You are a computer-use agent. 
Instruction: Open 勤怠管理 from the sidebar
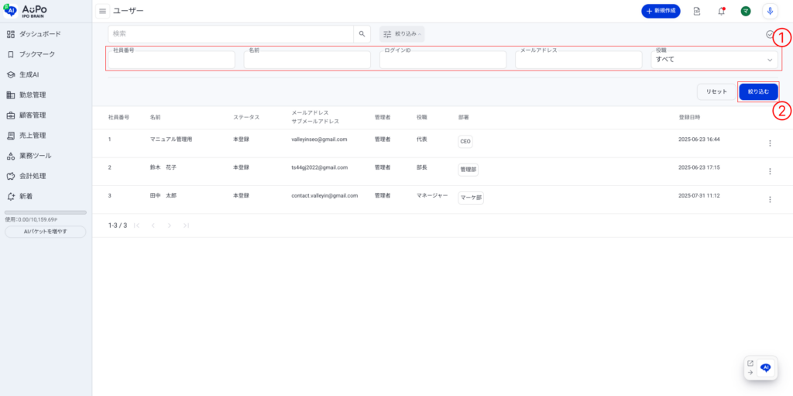click(33, 95)
